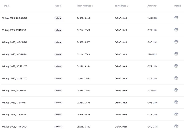
Task: Open details icon for 08 Aug 14:52 row
Action: [x=176, y=114]
